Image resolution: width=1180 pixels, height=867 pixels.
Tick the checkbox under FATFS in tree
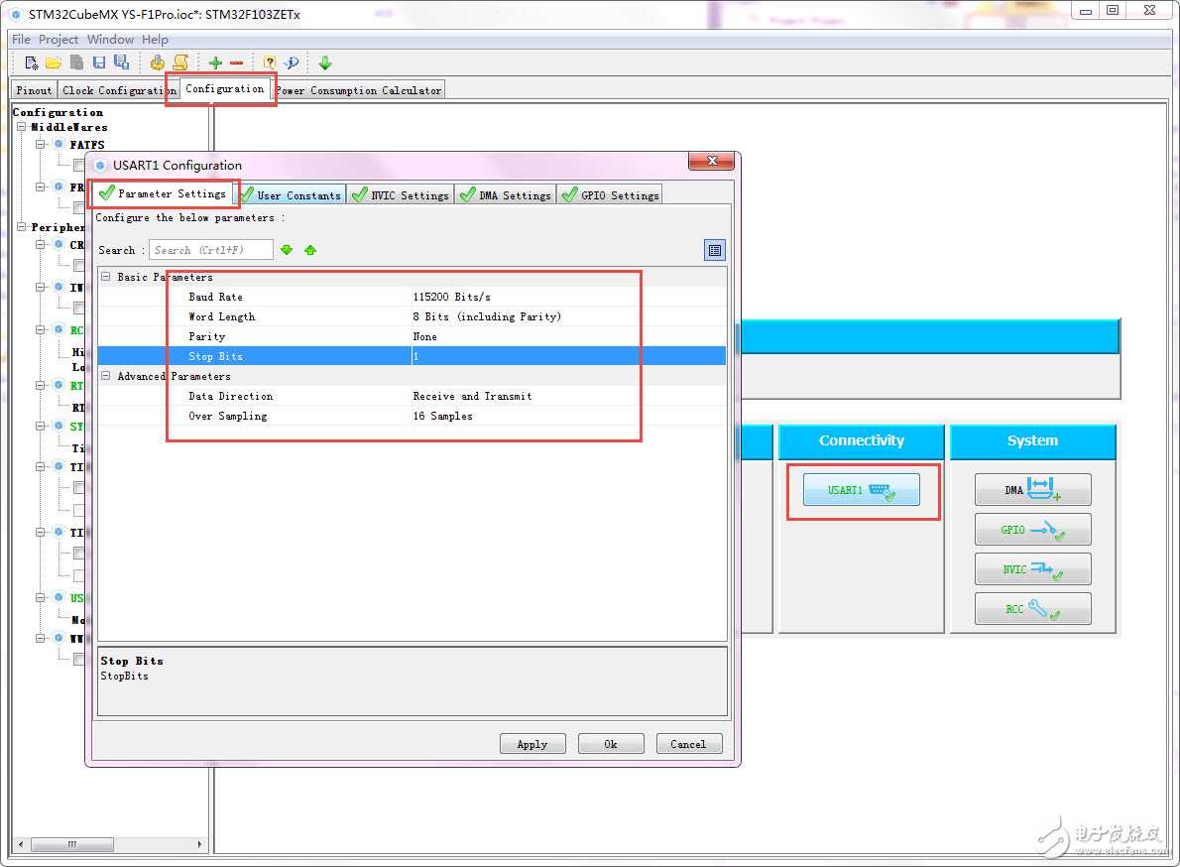79,165
